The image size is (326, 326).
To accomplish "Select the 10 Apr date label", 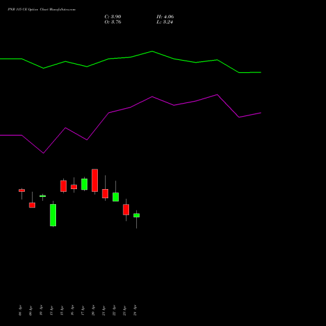I will pyautogui.click(x=41, y=310).
